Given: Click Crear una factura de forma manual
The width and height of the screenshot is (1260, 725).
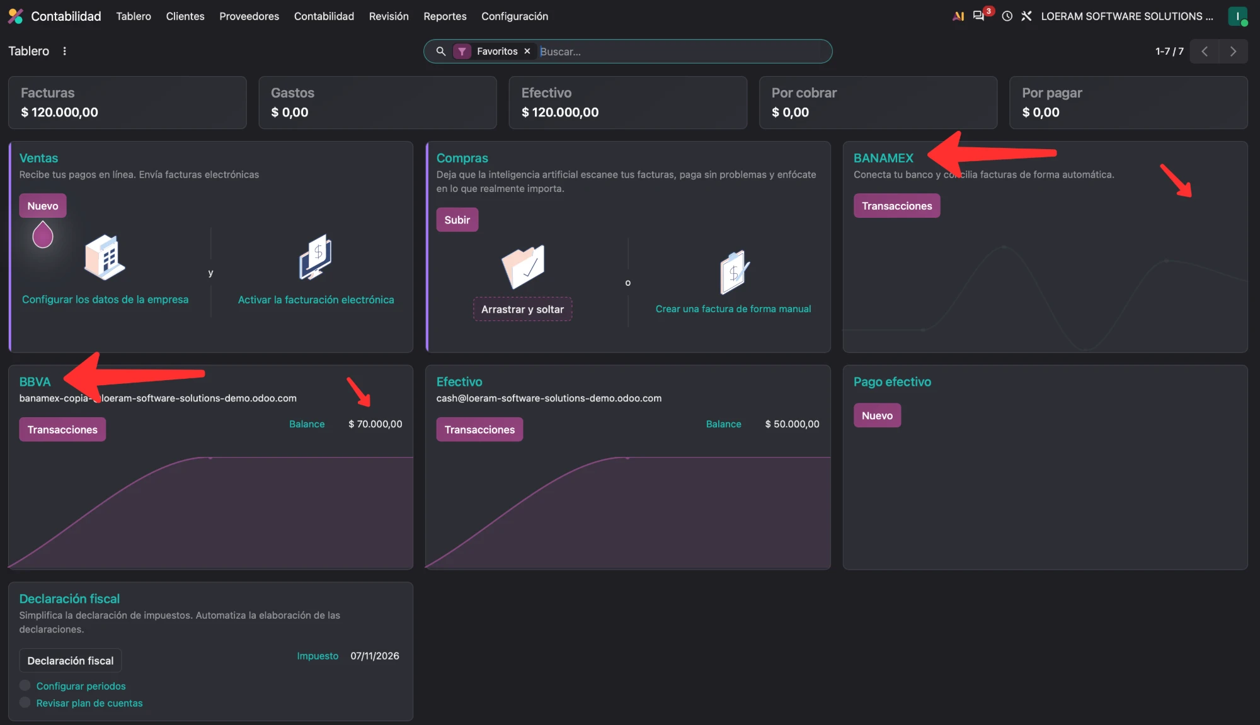Looking at the screenshot, I should 733,309.
